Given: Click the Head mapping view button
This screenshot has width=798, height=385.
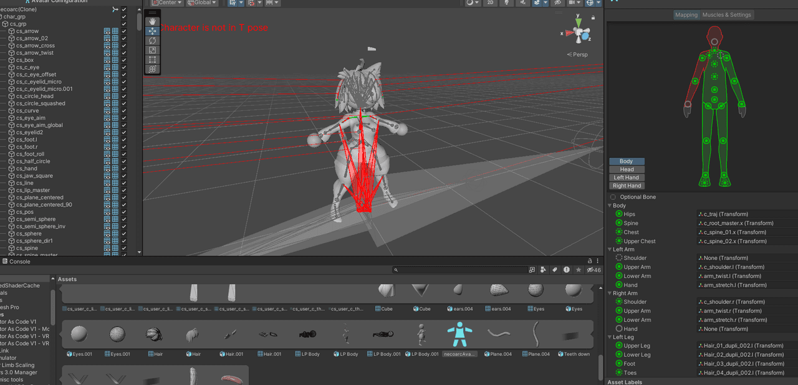Looking at the screenshot, I should (627, 169).
